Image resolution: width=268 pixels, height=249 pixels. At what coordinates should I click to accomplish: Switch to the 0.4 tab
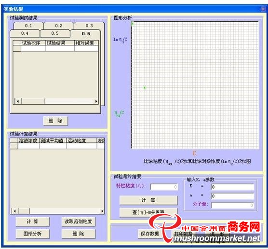[25, 33]
